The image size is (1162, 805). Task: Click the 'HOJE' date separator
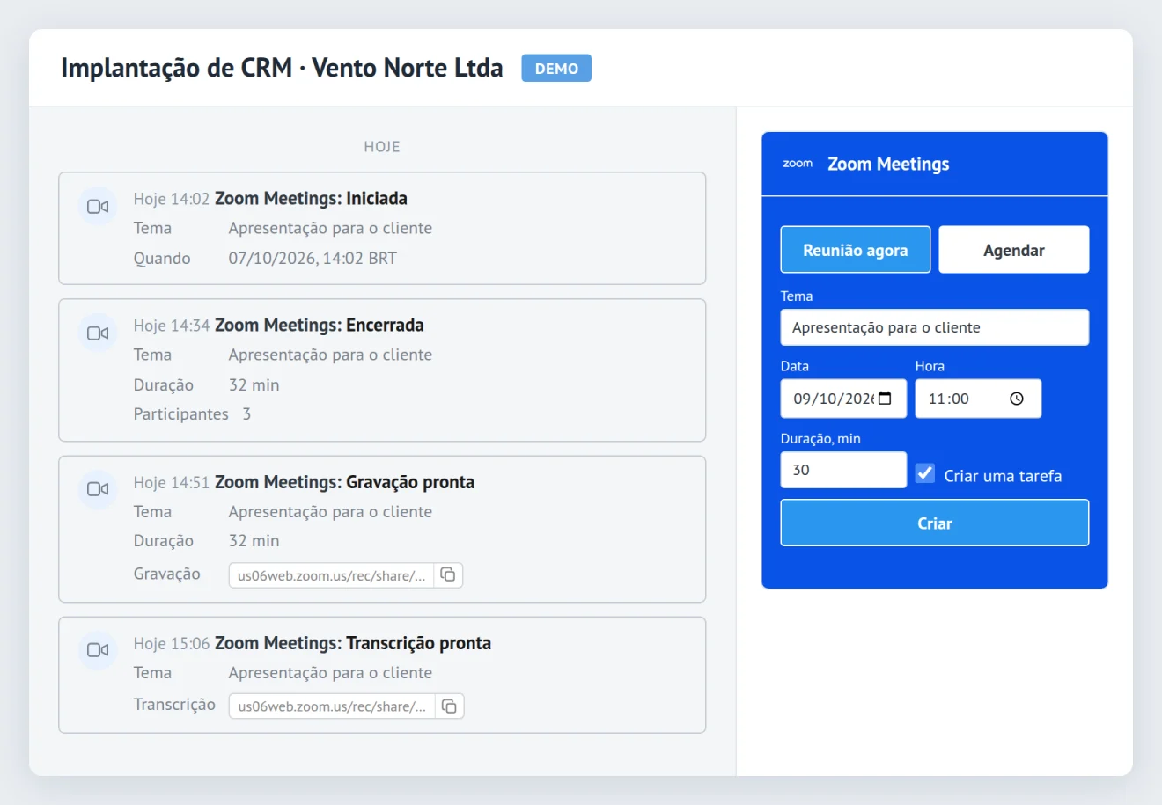coord(382,147)
